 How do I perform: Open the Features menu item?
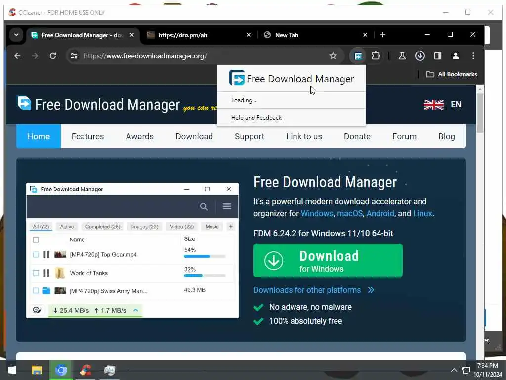pyautogui.click(x=88, y=137)
